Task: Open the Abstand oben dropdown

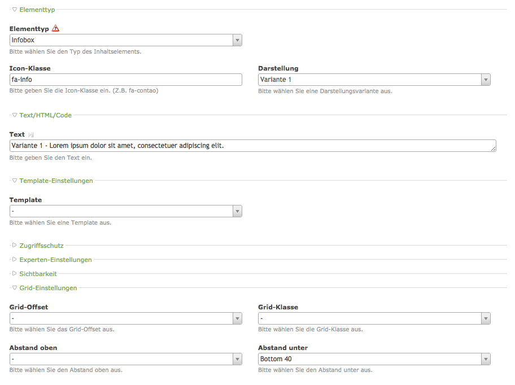Action: [x=126, y=359]
